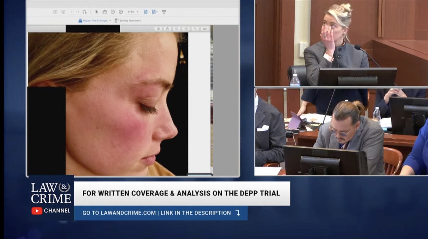Mark photo as favorite with heart icon
This screenshot has width=428, height=239.
pos(177,29)
